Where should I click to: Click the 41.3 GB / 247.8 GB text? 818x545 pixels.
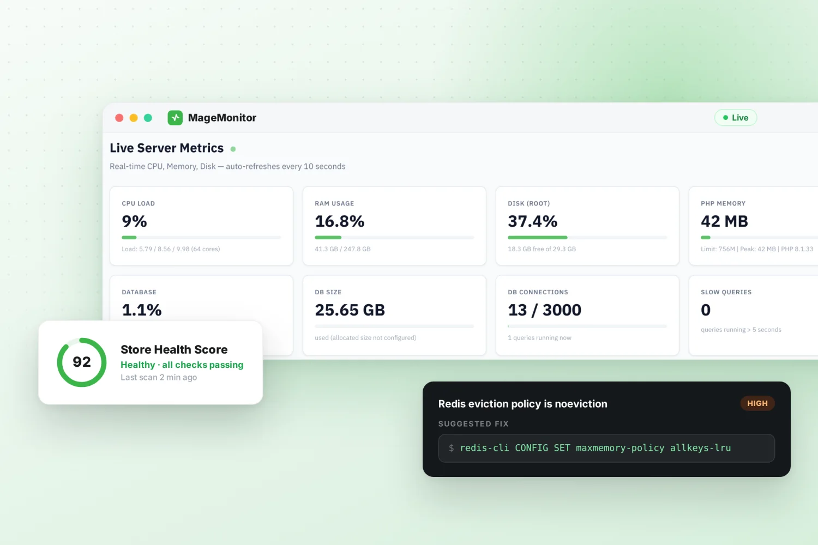click(342, 249)
